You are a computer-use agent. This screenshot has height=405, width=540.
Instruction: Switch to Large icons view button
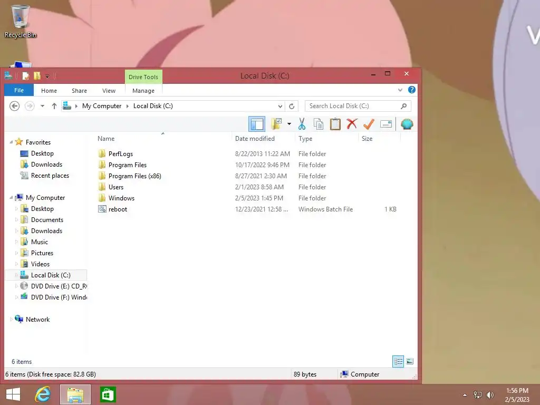tap(409, 361)
